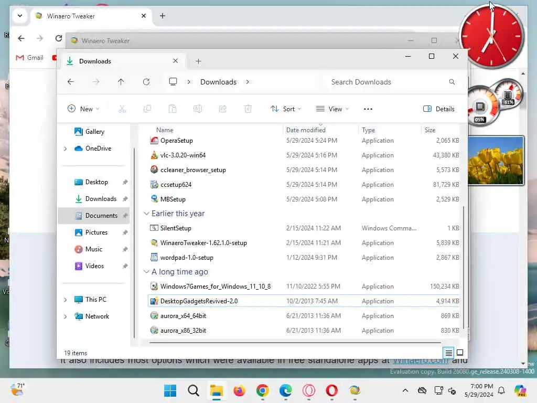This screenshot has width=537, height=403.
Task: Click chevron after Downloads in address bar
Action: (248, 82)
